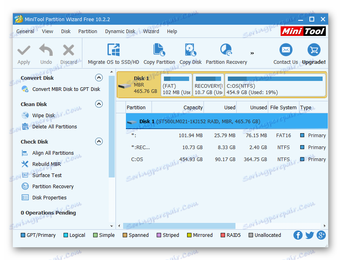Sort by the Used column header
This screenshot has width=341, height=260.
pos(220,107)
